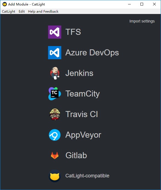The height and width of the screenshot is (190, 161).
Task: Choose the Travis CI text label
Action: (x=82, y=114)
